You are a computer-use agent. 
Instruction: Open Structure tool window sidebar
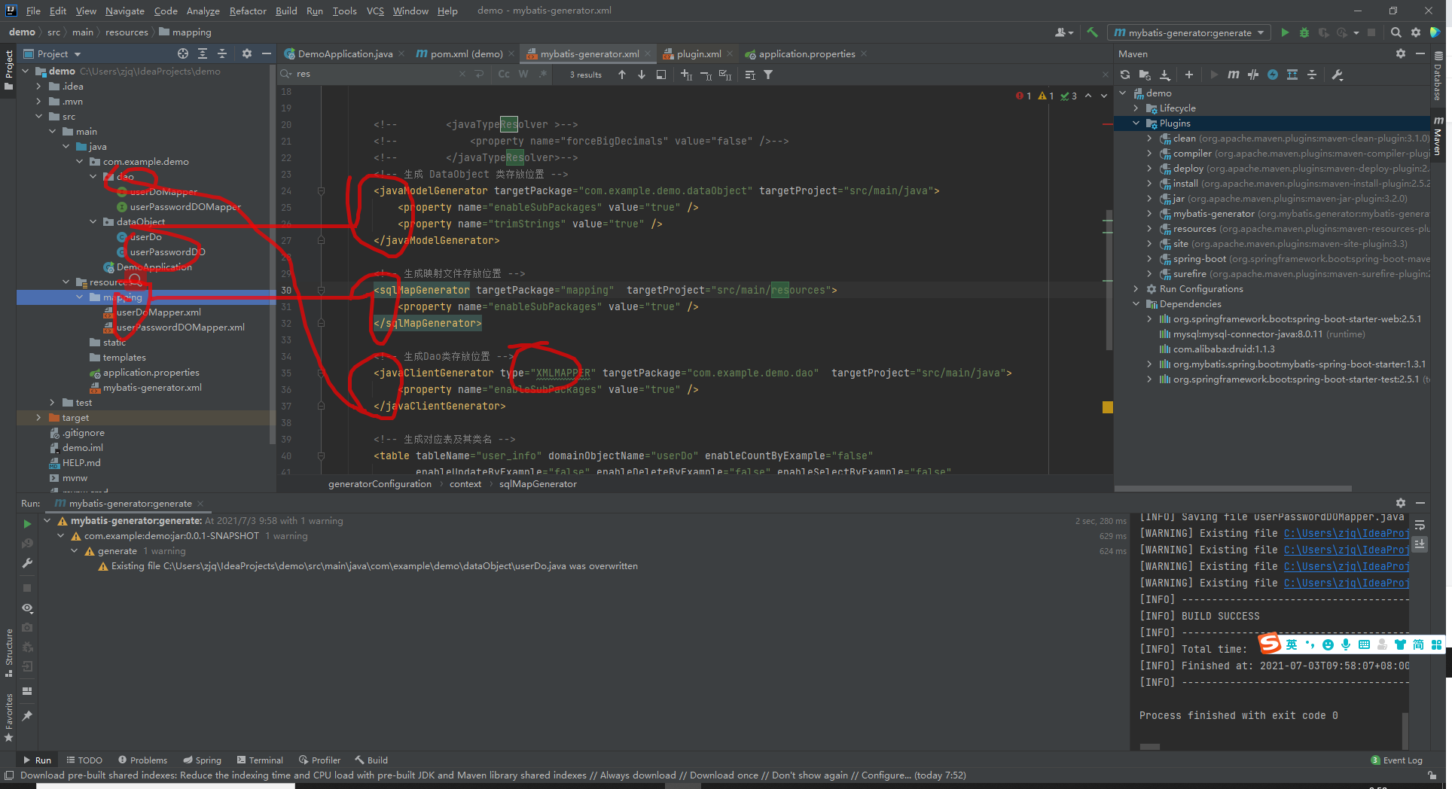9,651
